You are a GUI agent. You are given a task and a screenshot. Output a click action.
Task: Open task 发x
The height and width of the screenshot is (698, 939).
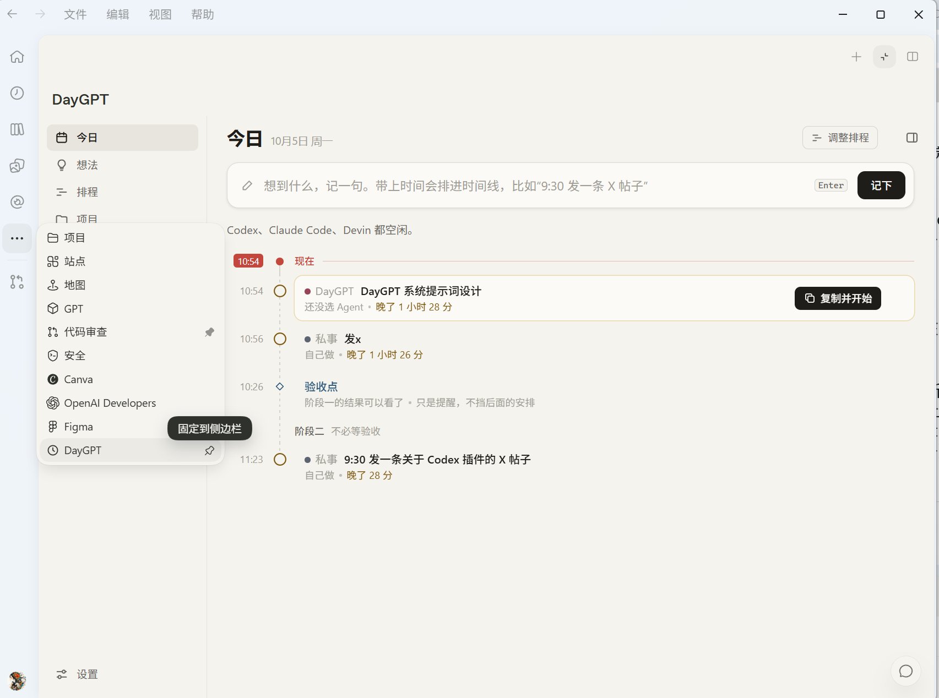(352, 339)
